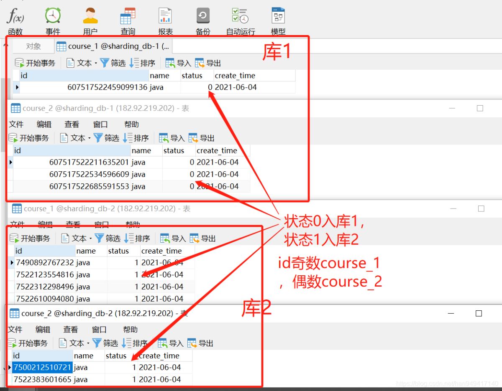
Task: Open the 查询 (Query) icon
Action: (x=128, y=21)
